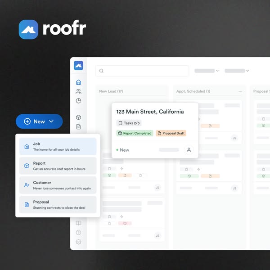The width and height of the screenshot is (270, 270).
Task: Select Report from the New menu
Action: [x=58, y=166]
